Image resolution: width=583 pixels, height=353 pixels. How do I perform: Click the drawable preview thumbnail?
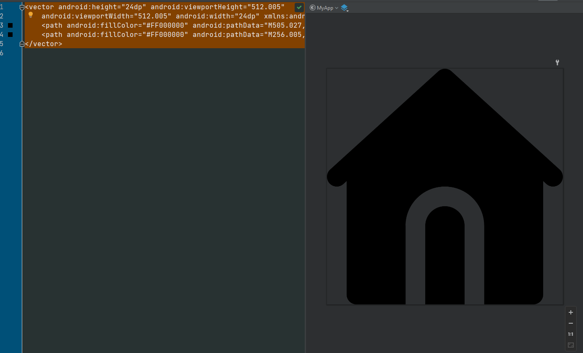(x=444, y=187)
